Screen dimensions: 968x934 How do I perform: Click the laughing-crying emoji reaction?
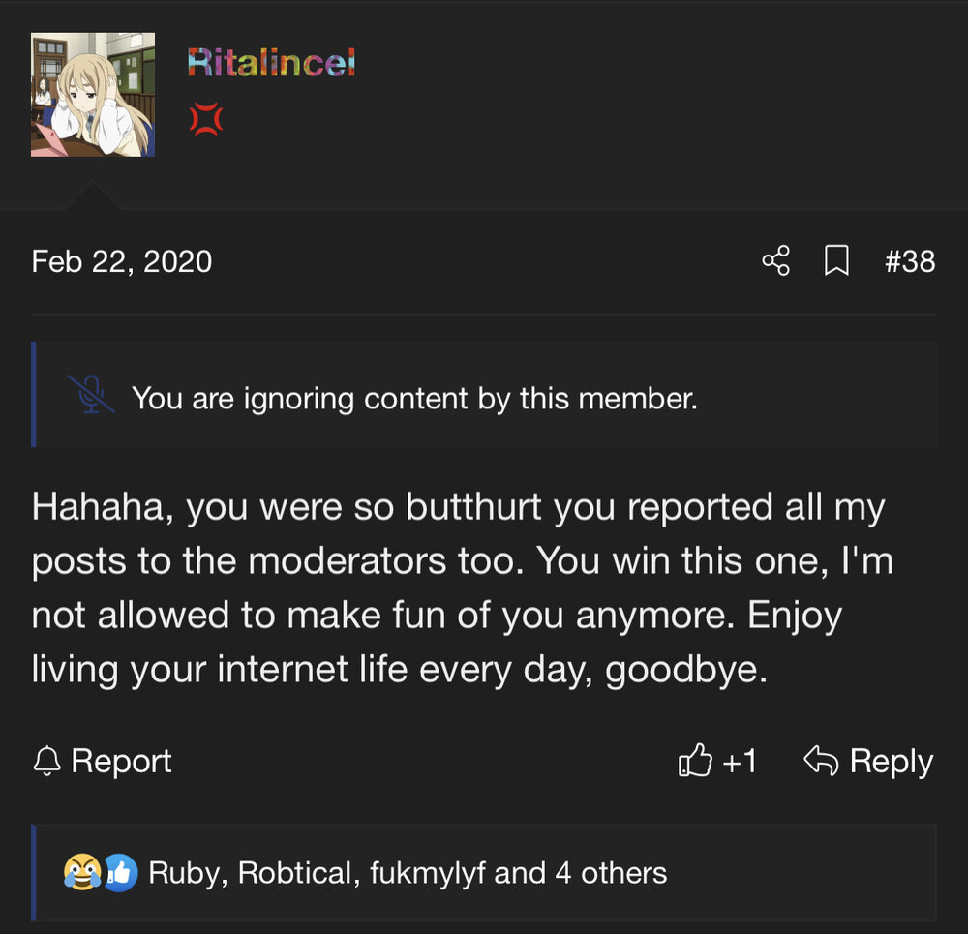pos(82,873)
